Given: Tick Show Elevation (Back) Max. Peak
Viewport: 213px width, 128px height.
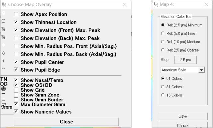Looking at the screenshot, I should pos(16,38).
